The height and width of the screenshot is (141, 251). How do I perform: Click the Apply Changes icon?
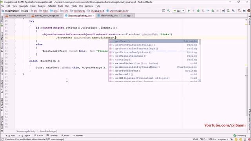pos(193,11)
